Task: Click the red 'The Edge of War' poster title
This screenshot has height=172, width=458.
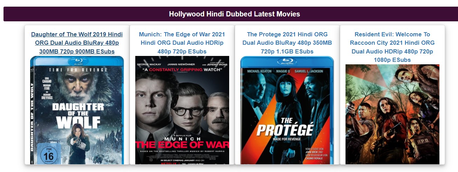Action: [182, 144]
